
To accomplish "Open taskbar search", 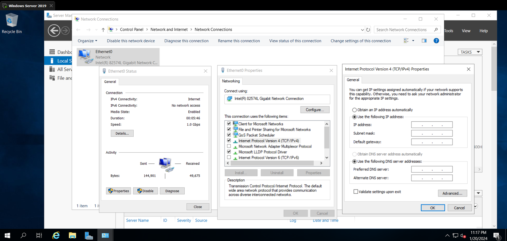I will [23, 235].
